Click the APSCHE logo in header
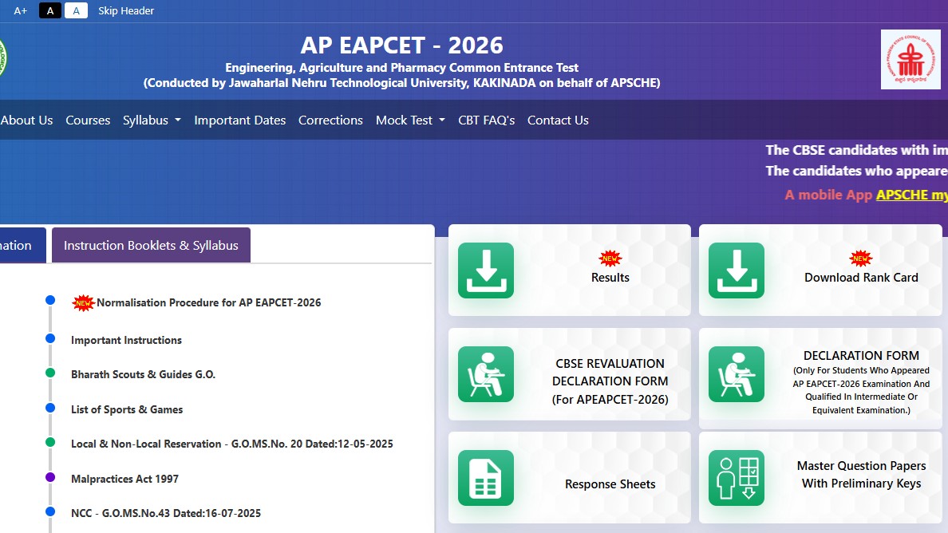 click(910, 59)
